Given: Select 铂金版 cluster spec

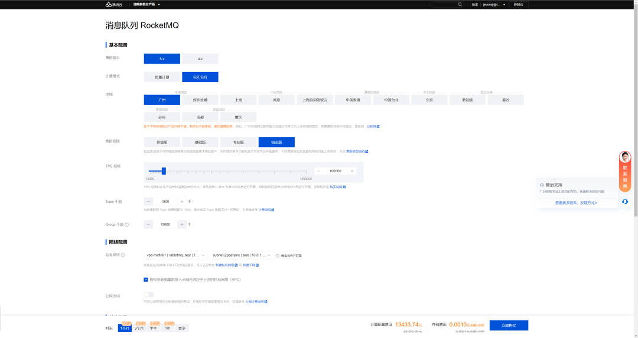Looking at the screenshot, I should point(276,142).
